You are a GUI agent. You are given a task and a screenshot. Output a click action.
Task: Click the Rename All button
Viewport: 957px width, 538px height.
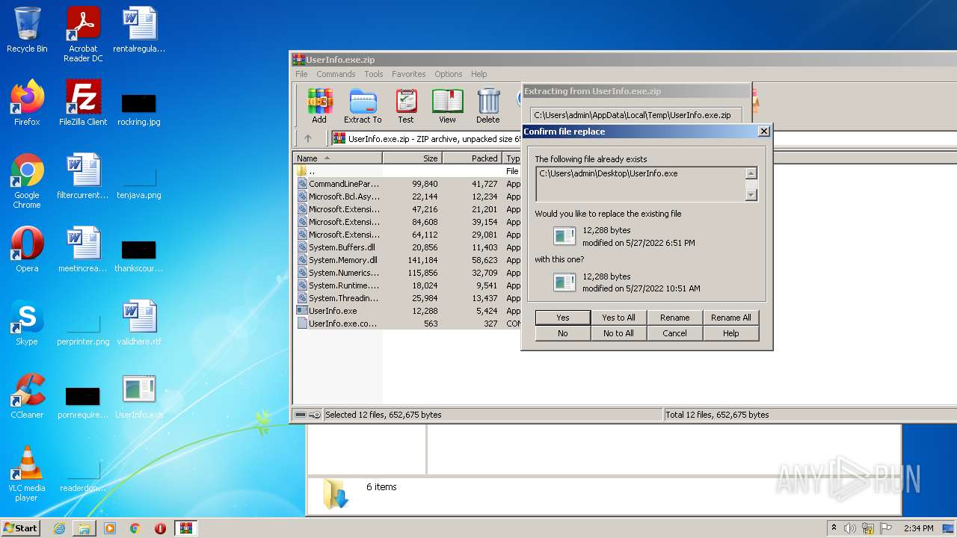[731, 318]
